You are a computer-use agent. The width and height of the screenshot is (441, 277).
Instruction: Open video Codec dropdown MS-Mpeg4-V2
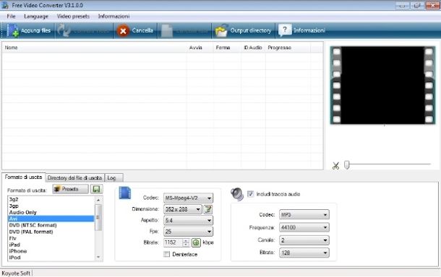188,198
